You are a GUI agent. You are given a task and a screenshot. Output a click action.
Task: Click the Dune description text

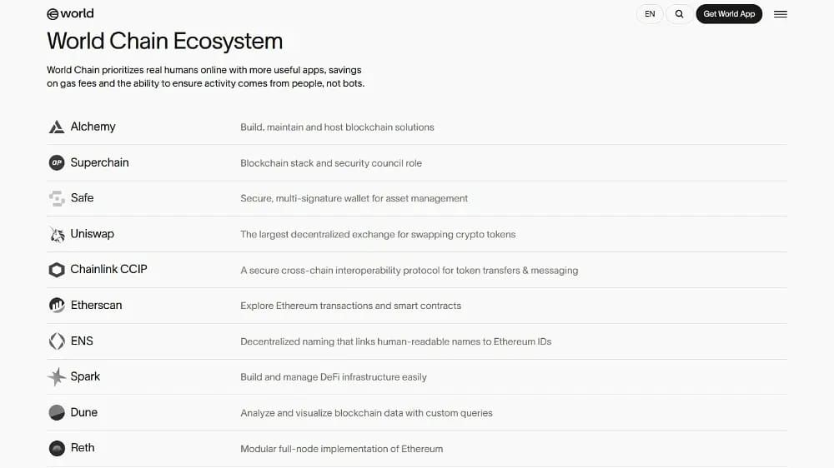pyautogui.click(x=366, y=413)
